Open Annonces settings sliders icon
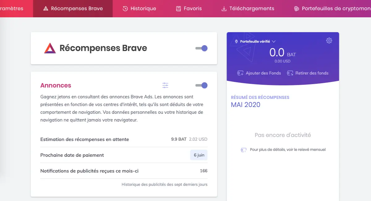 pos(165,85)
